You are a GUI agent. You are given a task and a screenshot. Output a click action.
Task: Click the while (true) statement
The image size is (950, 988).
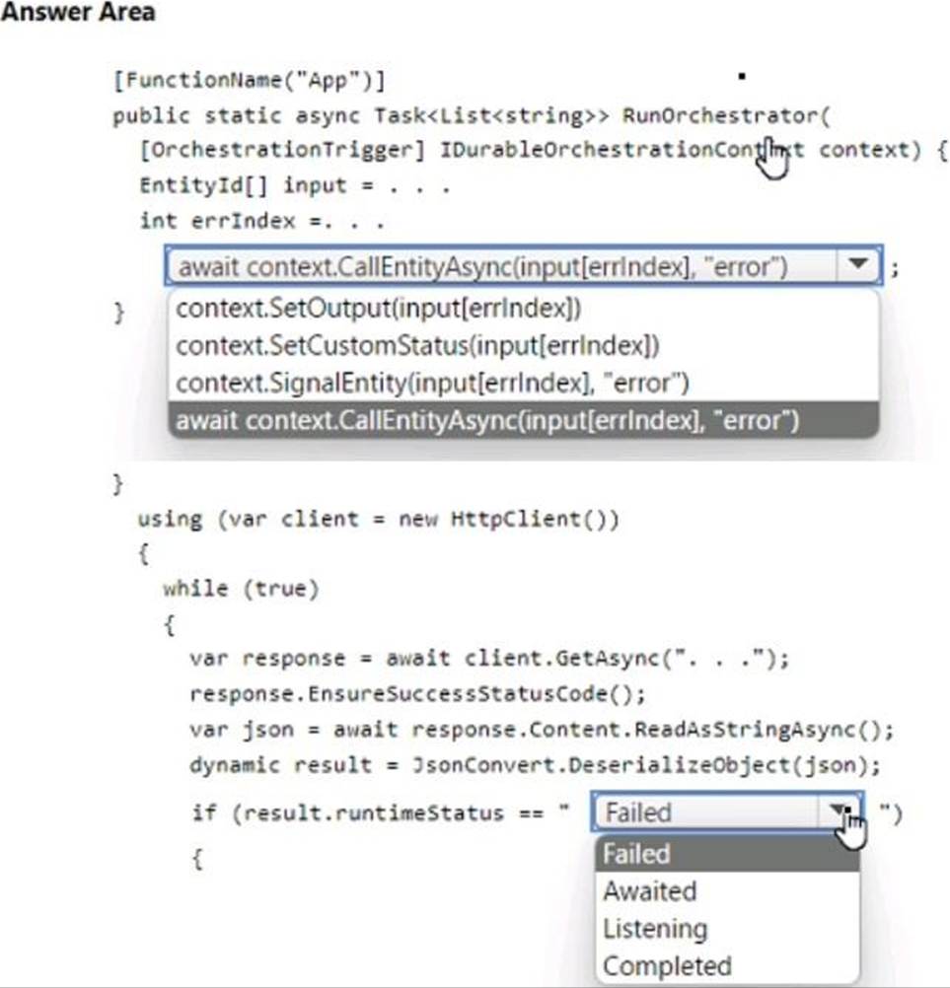coord(241,589)
